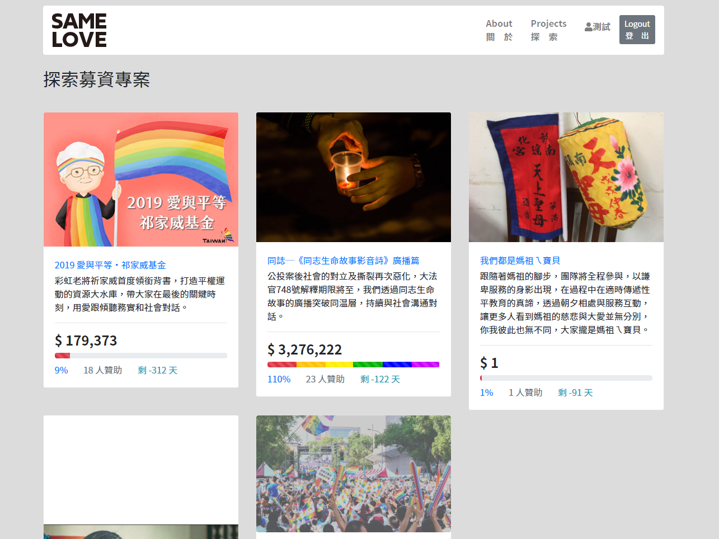Viewport: 719px width, 539px height.
Task: Open the About 關於 menu item
Action: tap(499, 30)
